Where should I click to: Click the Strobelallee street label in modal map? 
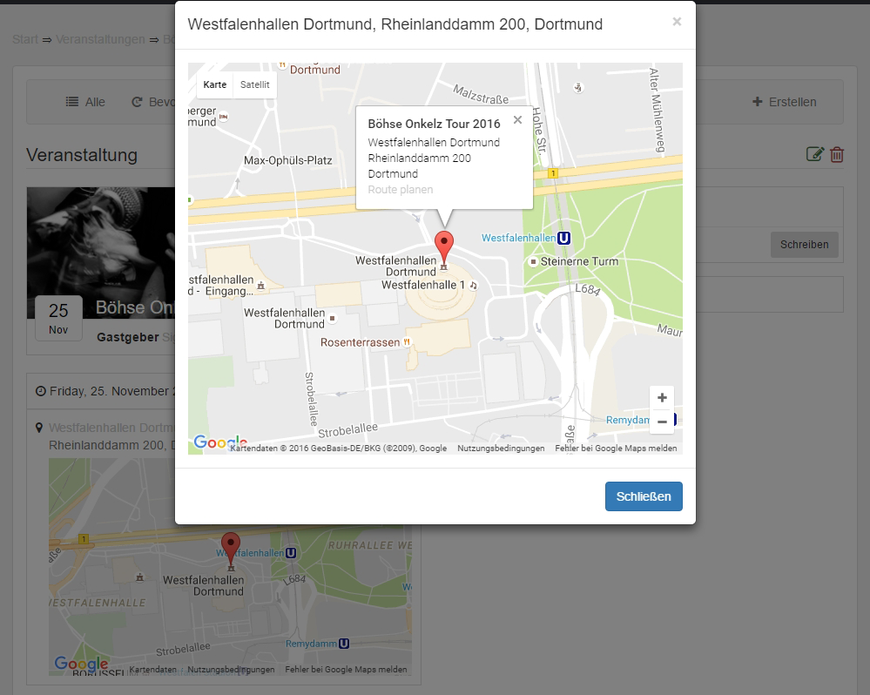coord(347,430)
